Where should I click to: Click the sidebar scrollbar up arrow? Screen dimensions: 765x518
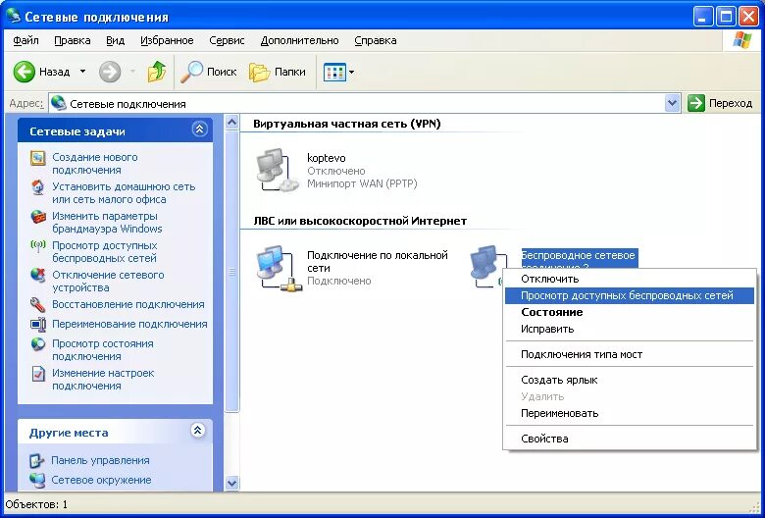[232, 122]
